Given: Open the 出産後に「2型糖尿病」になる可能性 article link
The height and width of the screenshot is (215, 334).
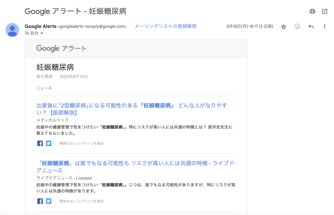Looking at the screenshot, I should (x=132, y=109).
